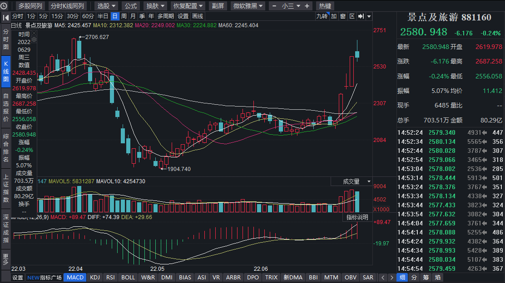Open the 微软雅黑 font dropdown
The image size is (505, 283).
point(248,6)
